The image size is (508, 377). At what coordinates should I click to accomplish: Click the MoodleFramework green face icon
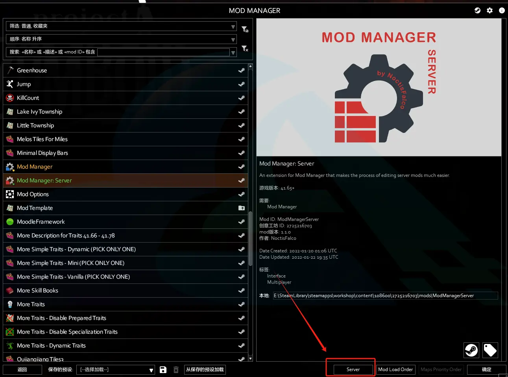click(10, 222)
